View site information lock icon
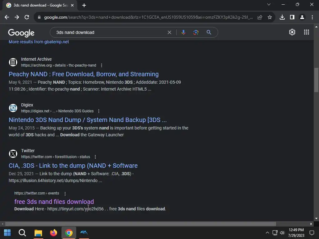The width and height of the screenshot is (319, 239). coord(39,17)
